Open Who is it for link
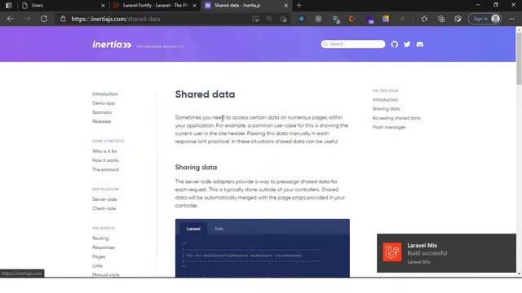 pyautogui.click(x=104, y=151)
